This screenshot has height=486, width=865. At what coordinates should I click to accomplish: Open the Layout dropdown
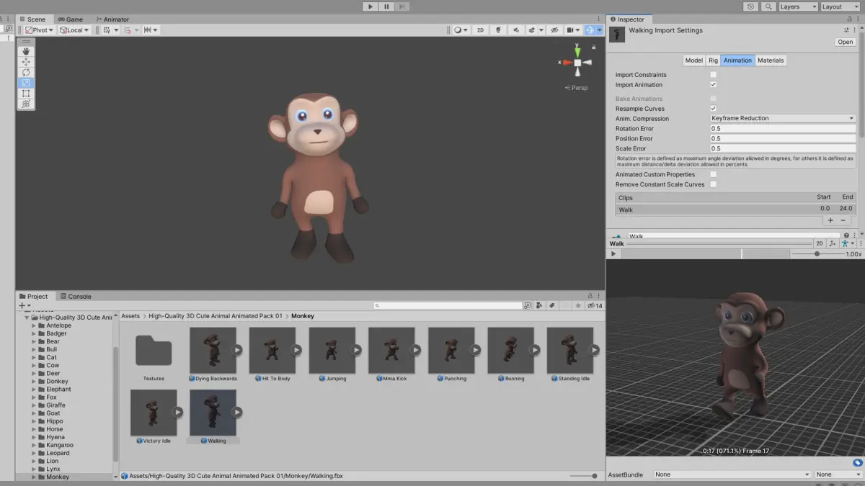click(x=840, y=6)
